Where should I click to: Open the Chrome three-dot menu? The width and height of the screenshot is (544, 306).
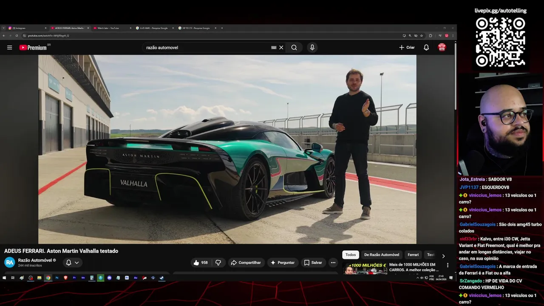(x=453, y=36)
